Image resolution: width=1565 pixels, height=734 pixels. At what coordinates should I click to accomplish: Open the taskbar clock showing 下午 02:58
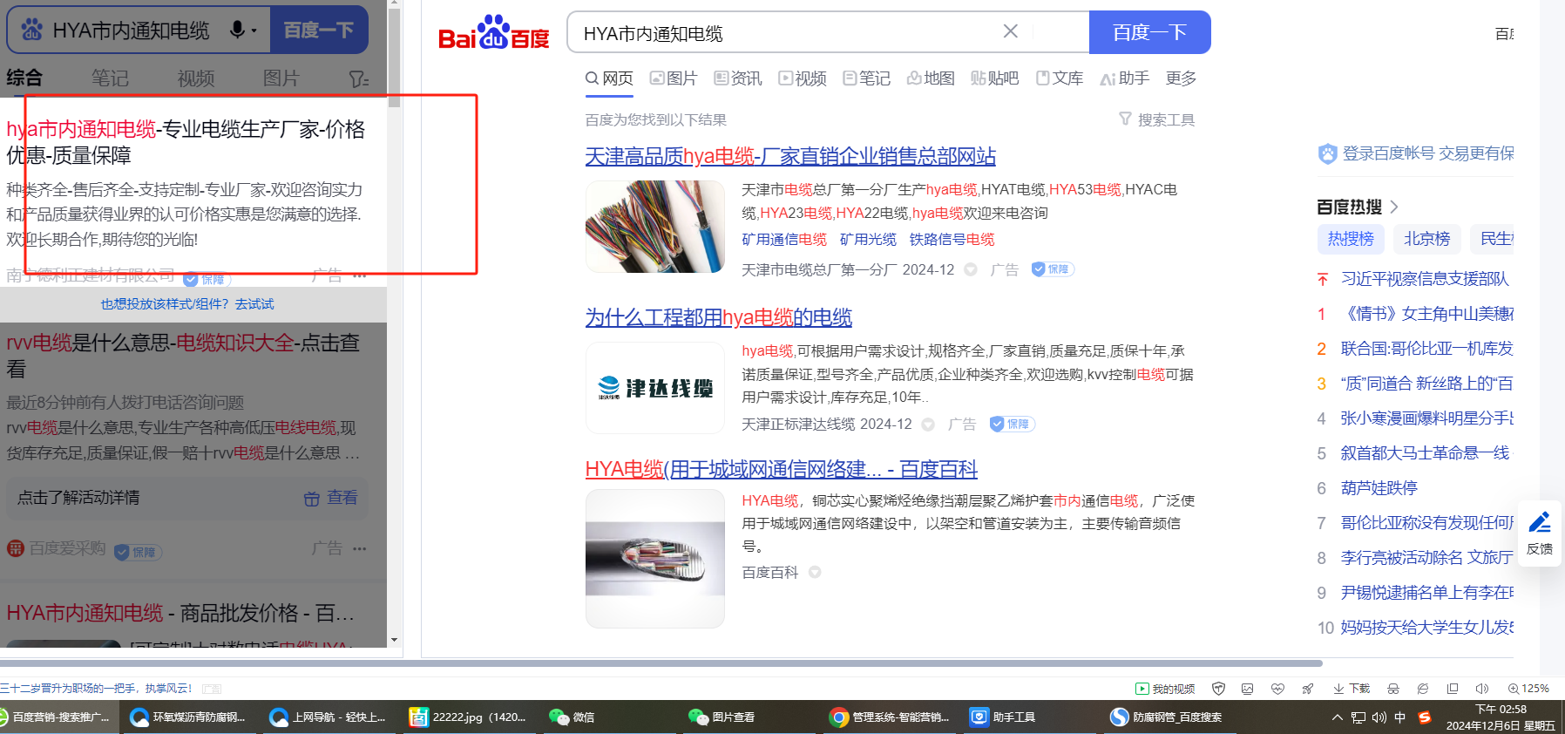[1501, 717]
